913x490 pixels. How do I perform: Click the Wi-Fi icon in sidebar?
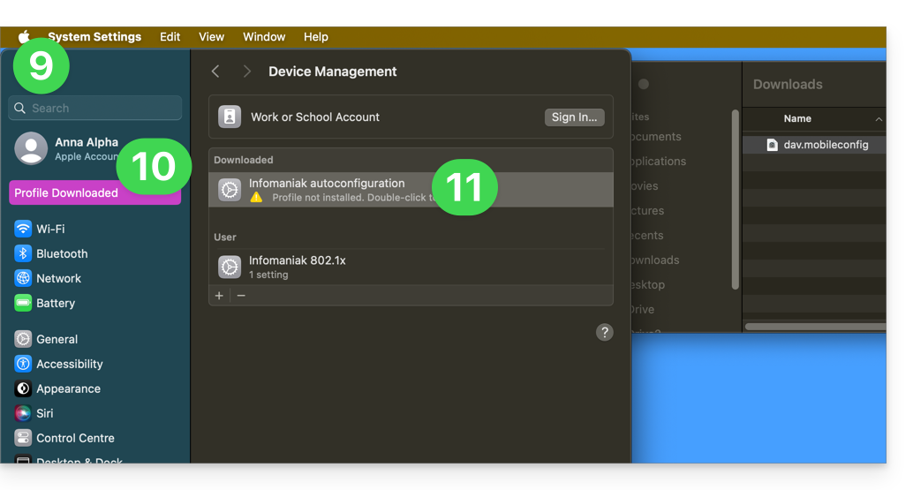23,229
